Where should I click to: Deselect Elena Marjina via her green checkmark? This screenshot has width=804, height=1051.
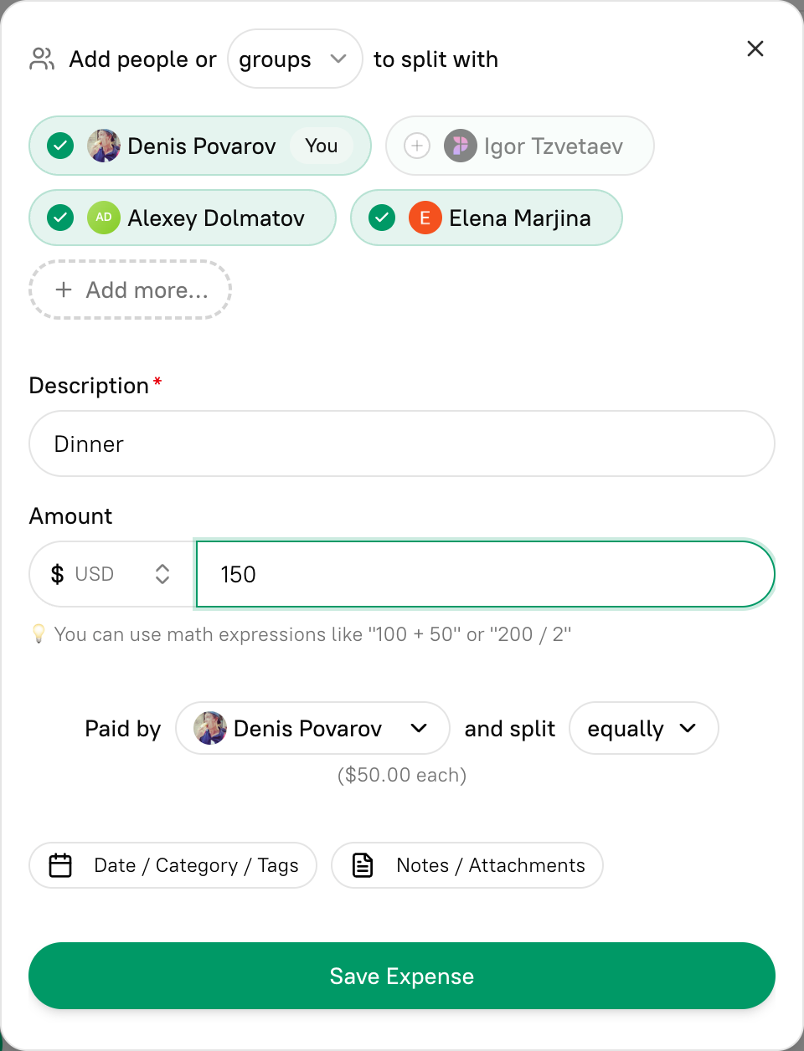381,218
